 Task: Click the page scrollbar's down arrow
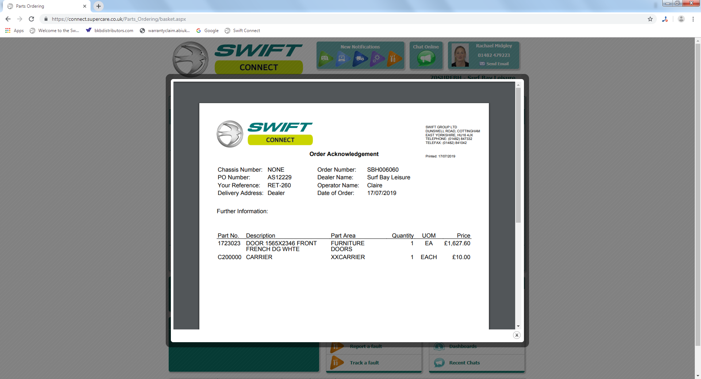698,376
